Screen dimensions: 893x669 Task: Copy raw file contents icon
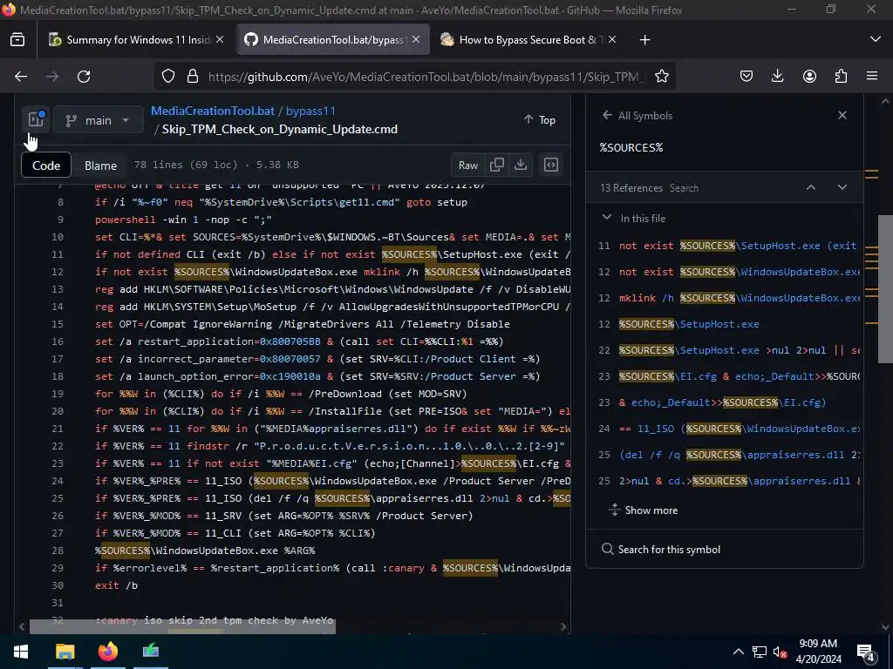[496, 165]
